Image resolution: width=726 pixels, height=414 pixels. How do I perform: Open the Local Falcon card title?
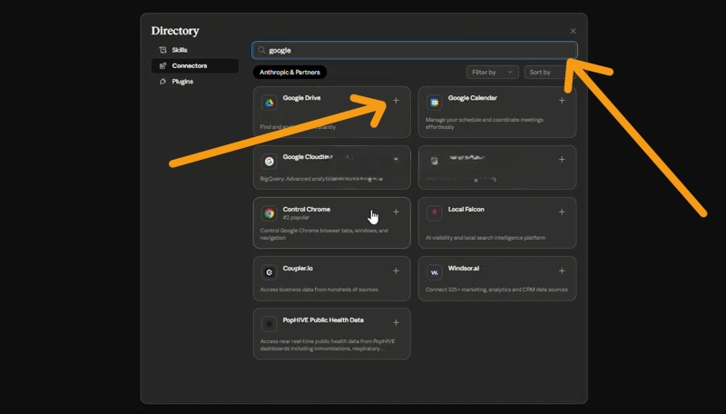466,210
